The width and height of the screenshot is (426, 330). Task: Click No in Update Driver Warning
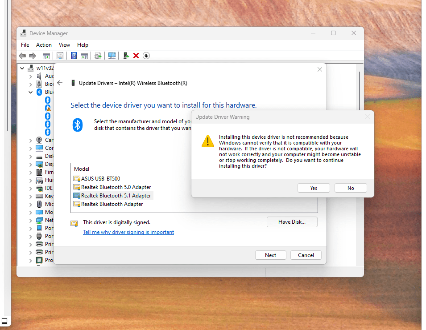pos(351,188)
